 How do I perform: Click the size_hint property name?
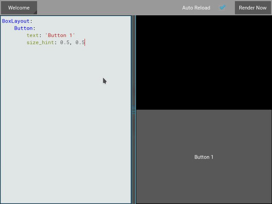[x=40, y=42]
